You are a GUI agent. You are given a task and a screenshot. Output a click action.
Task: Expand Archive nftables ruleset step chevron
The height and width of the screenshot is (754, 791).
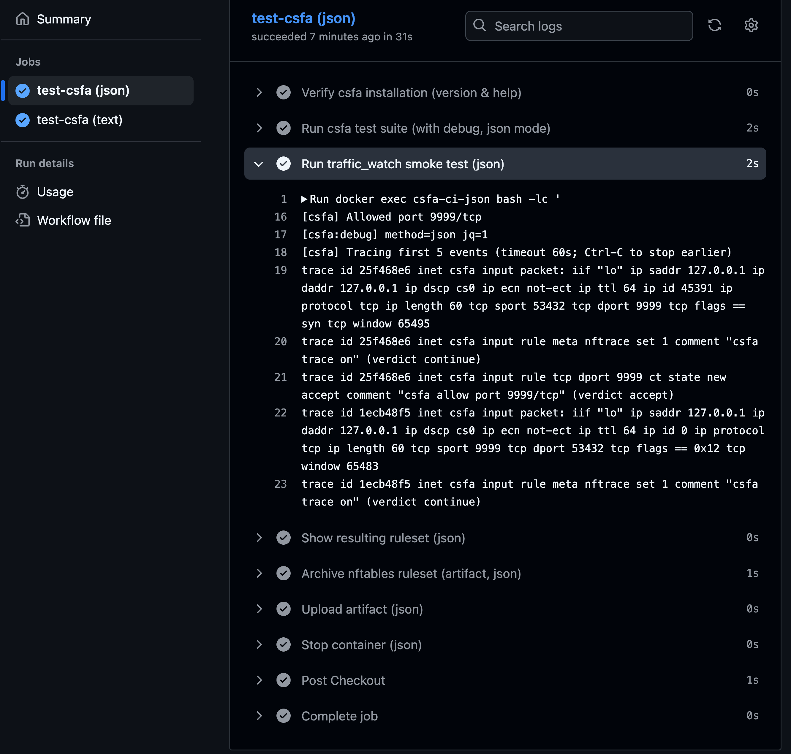[259, 574]
